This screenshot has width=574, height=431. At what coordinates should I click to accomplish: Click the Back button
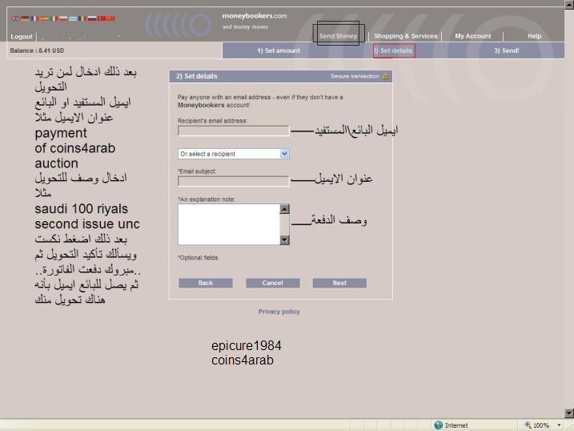(x=206, y=283)
